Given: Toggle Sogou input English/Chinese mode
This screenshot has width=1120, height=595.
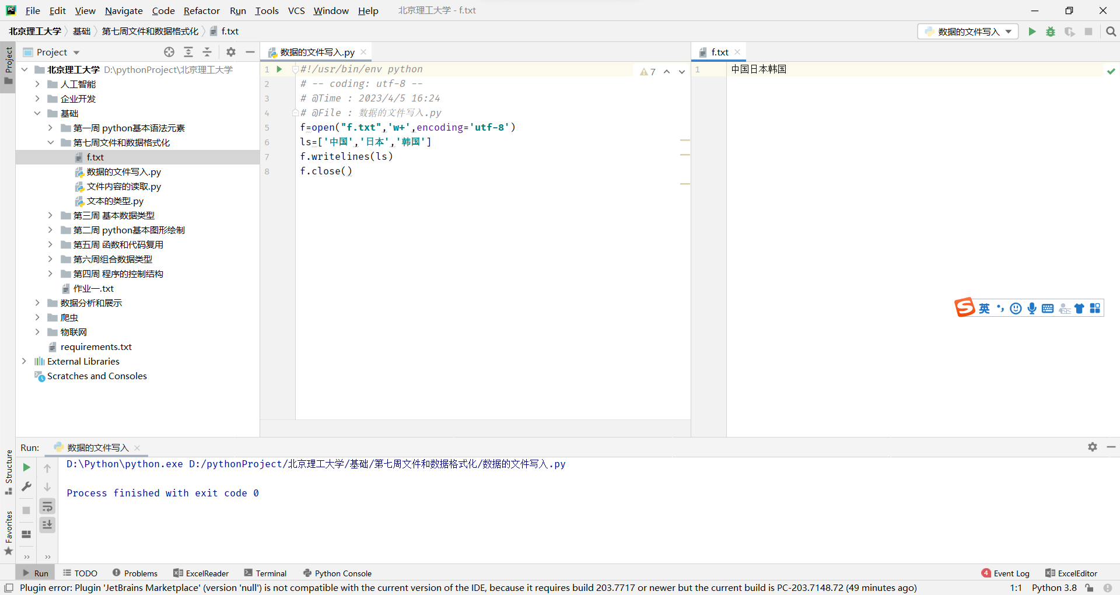Looking at the screenshot, I should [x=985, y=309].
